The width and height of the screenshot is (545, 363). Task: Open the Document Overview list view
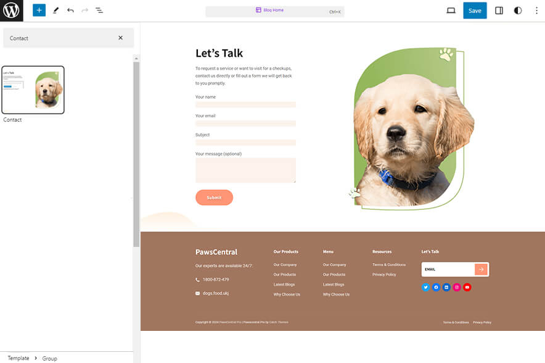tap(99, 10)
